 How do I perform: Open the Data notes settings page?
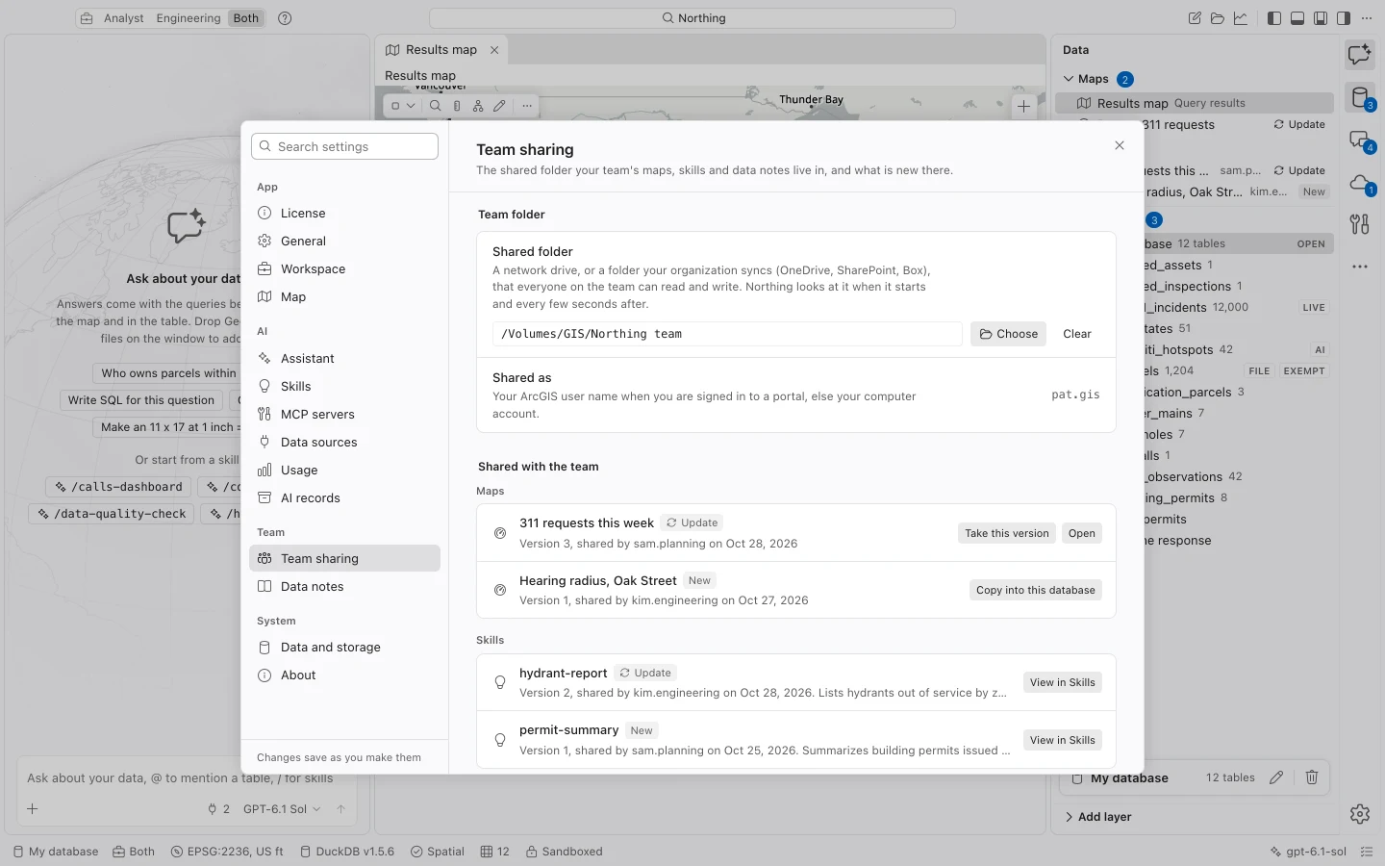click(344, 587)
